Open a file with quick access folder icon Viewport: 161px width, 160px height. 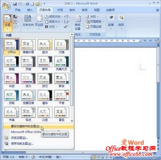[38, 4]
